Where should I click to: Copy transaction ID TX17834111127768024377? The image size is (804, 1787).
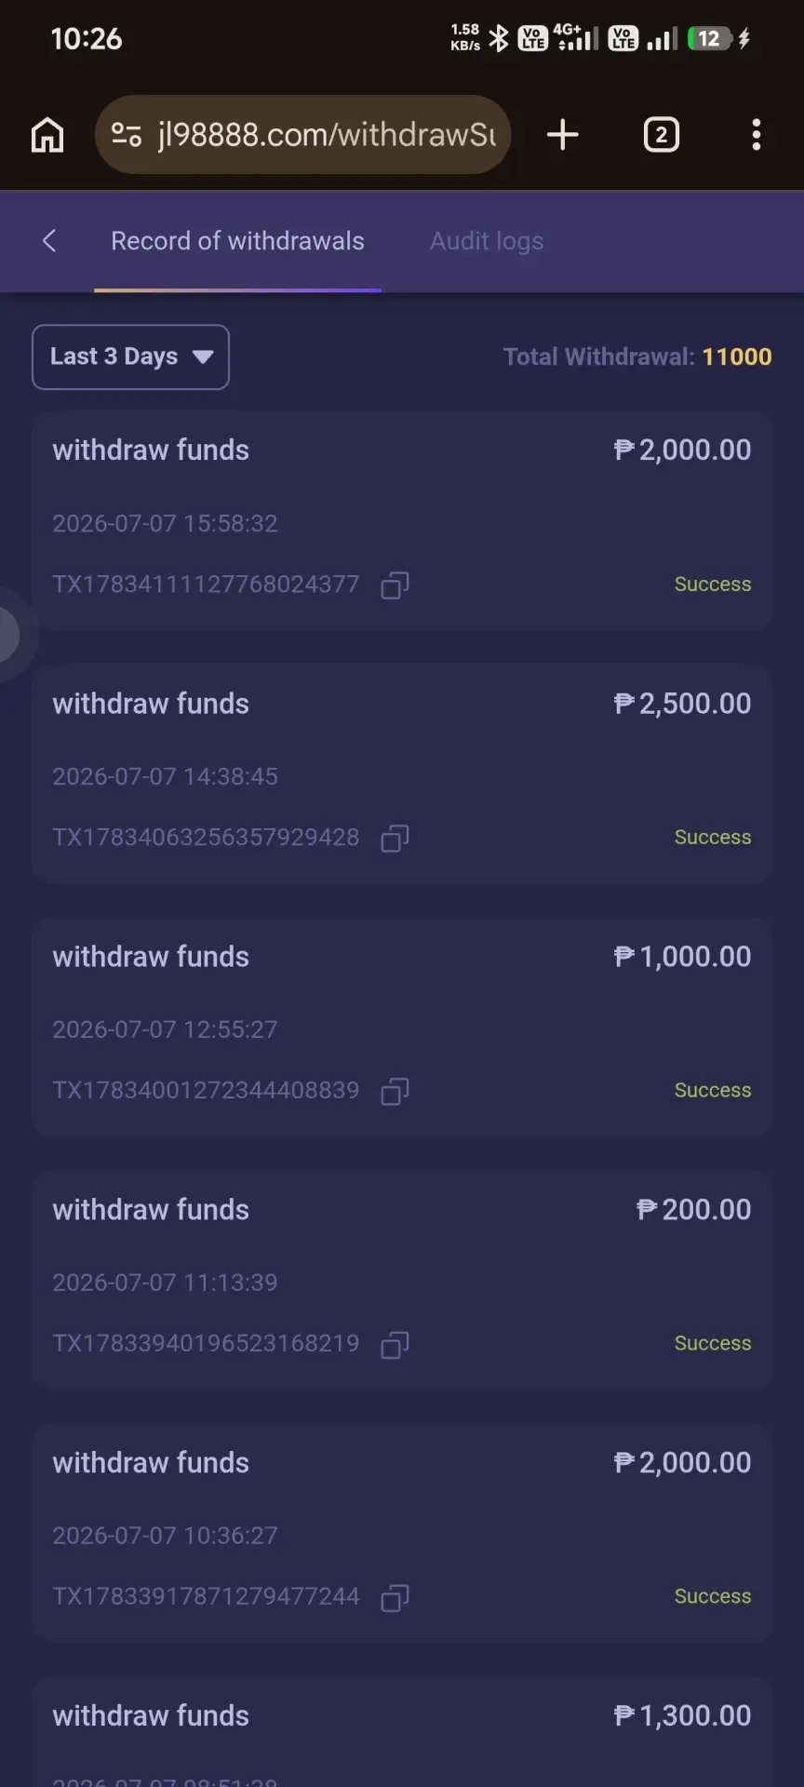click(395, 585)
